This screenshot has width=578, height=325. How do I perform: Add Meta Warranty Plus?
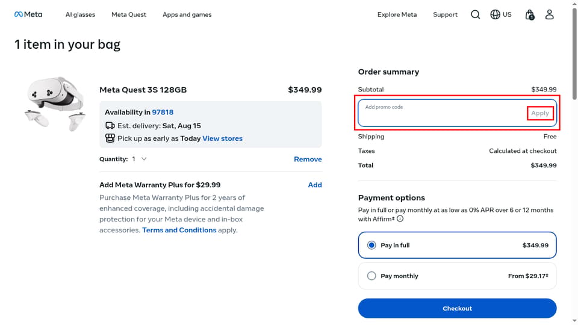point(315,185)
